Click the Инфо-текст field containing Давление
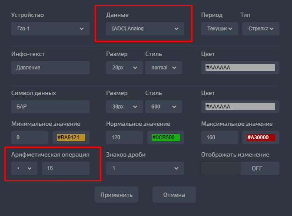The image size is (292, 216). point(50,68)
